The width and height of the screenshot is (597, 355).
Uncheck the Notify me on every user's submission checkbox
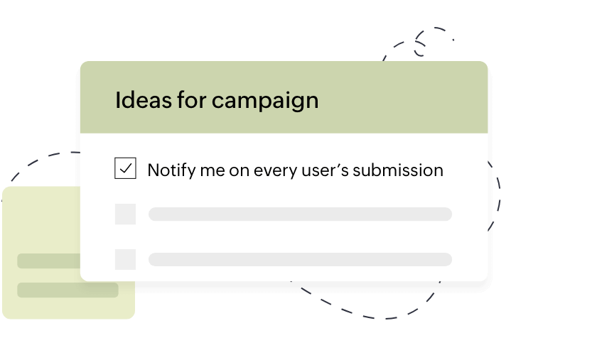(125, 169)
